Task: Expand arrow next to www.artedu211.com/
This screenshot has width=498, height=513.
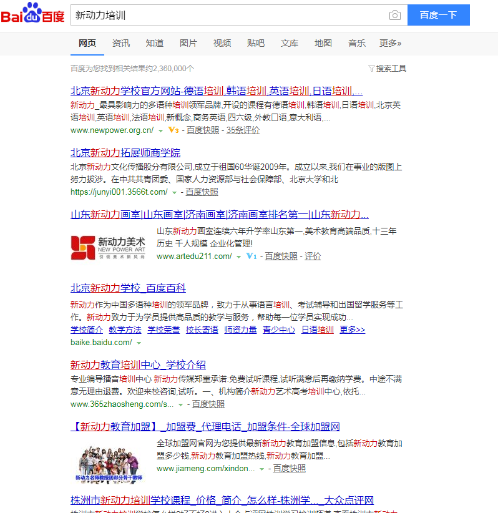Action: (239, 257)
